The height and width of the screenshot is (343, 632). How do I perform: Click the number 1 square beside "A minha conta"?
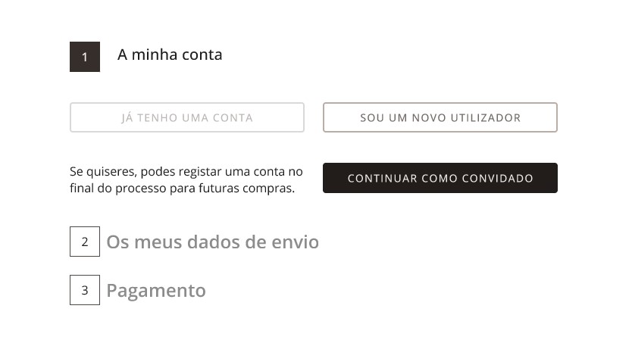pyautogui.click(x=85, y=57)
